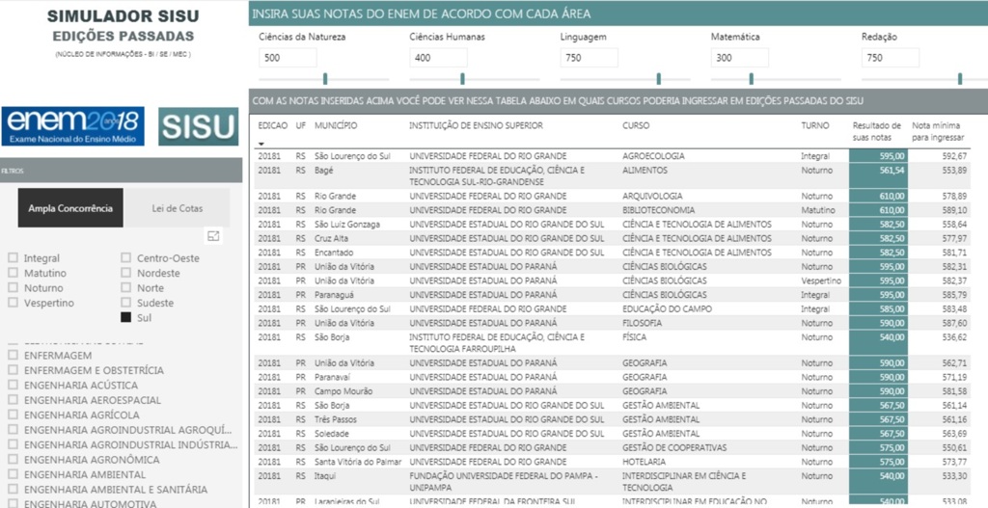
Task: Select the EDUCAÇÃO DO CAMPO cell
Action: pos(668,309)
